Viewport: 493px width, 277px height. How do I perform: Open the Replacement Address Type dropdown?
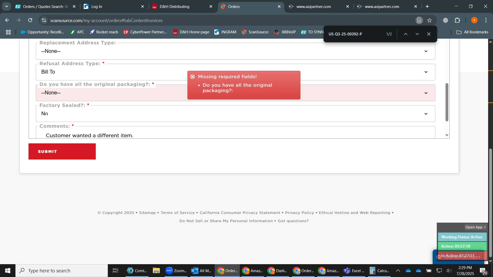pyautogui.click(x=235, y=51)
